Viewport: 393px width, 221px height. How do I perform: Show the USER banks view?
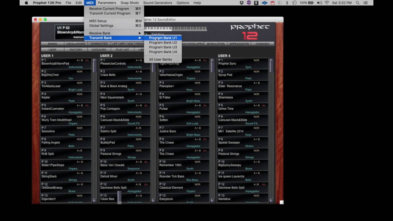(53, 50)
